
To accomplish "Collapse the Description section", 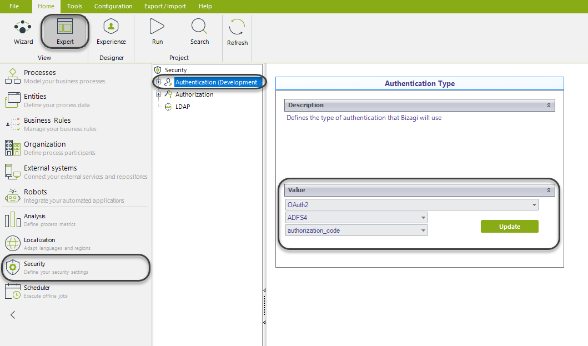I will (x=549, y=105).
